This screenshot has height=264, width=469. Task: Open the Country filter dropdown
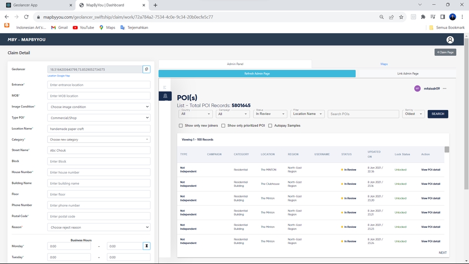195,114
